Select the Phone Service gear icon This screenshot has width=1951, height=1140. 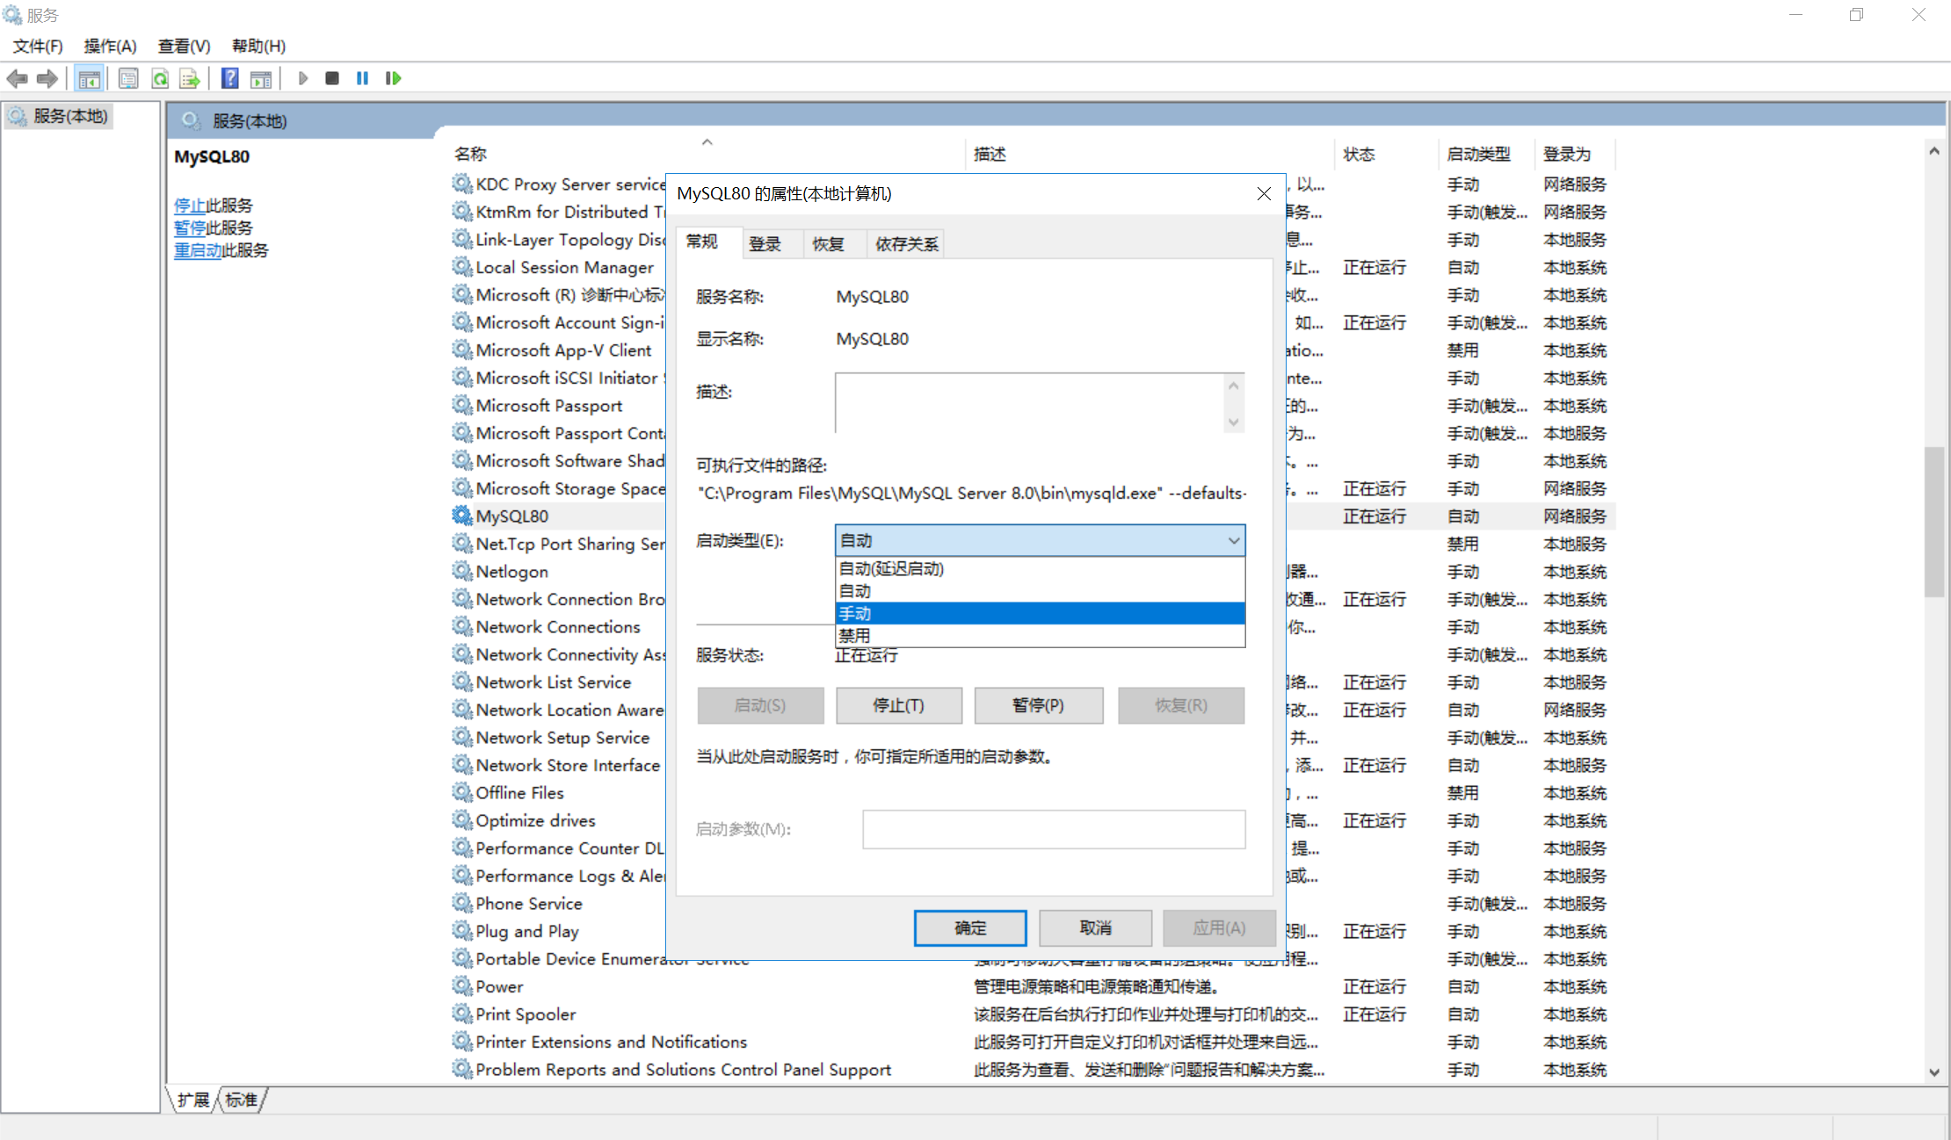click(x=462, y=903)
